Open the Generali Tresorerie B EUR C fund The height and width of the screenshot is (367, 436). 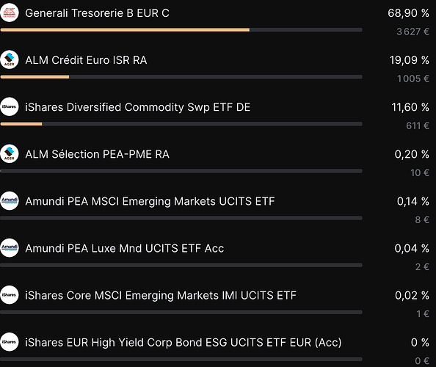click(x=97, y=13)
